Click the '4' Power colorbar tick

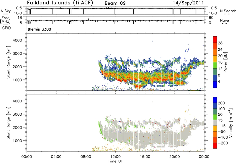coord(219,81)
